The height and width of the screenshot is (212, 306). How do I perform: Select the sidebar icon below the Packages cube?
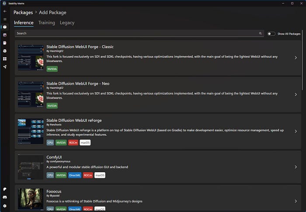[x=5, y=35]
